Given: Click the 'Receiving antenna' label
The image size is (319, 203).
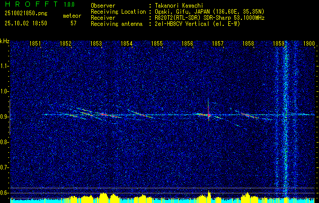Looking at the screenshot, I should click(x=117, y=24).
